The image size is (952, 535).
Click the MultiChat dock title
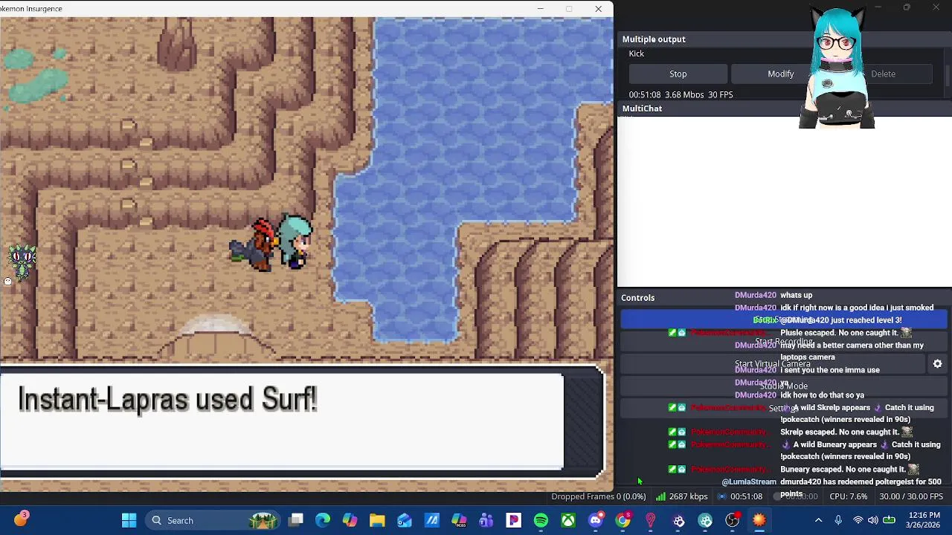pyautogui.click(x=642, y=108)
